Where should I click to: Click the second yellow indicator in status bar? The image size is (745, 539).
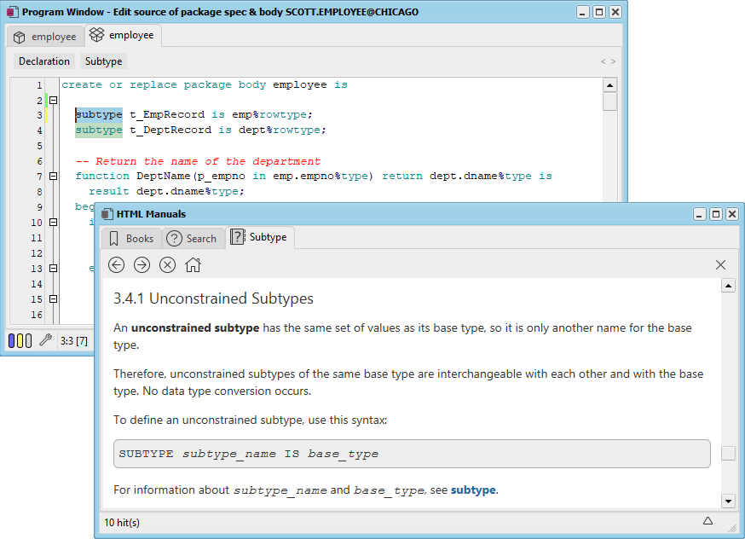tap(28, 340)
